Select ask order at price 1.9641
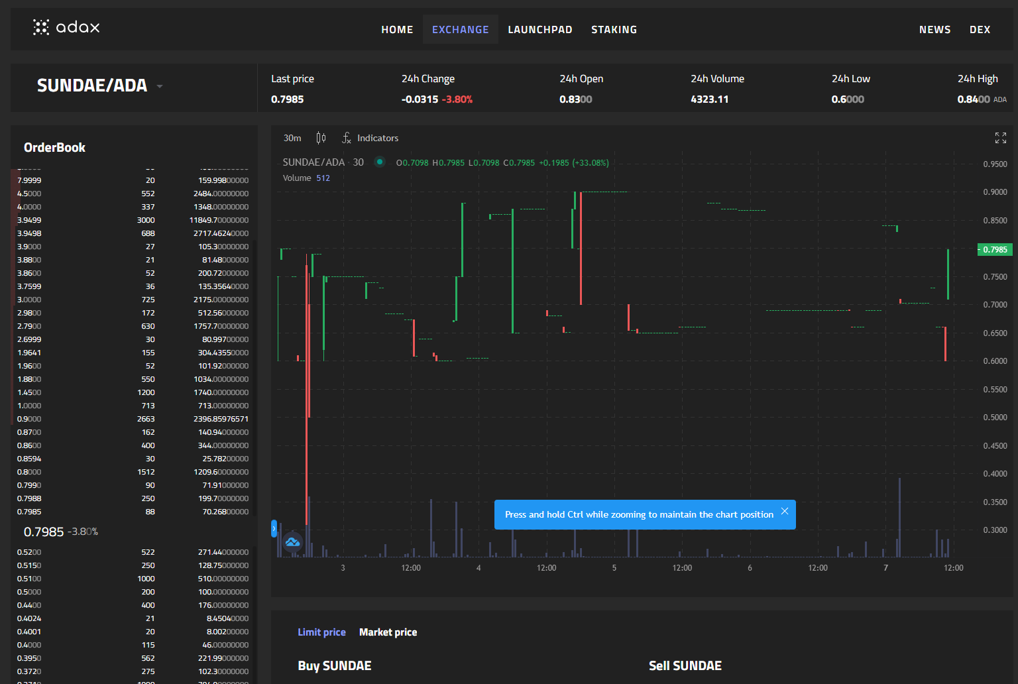 point(133,353)
